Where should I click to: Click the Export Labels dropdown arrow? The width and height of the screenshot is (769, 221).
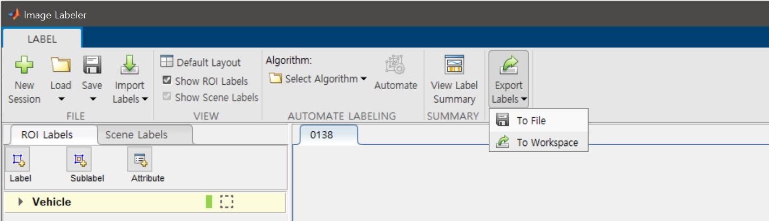[x=524, y=99]
